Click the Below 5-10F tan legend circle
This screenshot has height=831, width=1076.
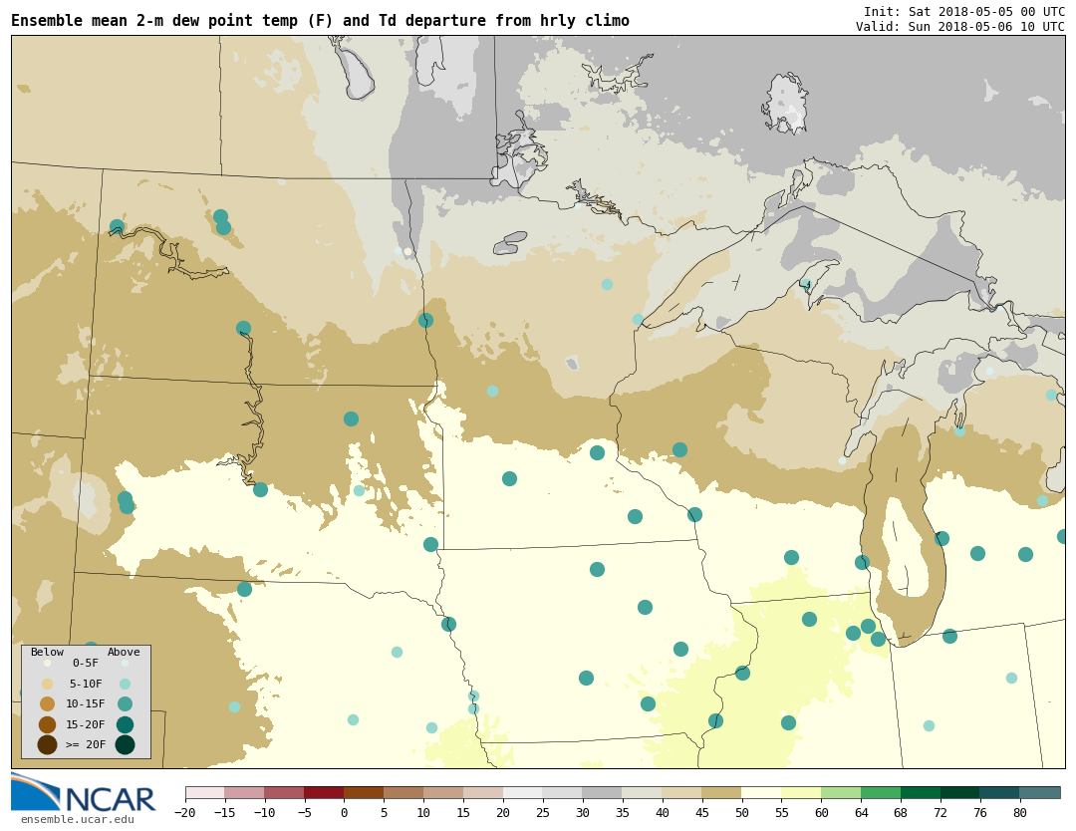coord(47,684)
